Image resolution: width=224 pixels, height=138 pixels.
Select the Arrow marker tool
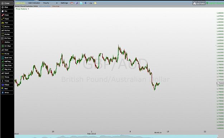tap(7, 92)
